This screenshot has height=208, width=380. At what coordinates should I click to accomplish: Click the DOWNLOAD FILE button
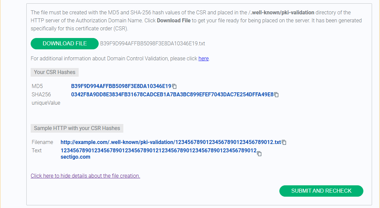pos(65,44)
